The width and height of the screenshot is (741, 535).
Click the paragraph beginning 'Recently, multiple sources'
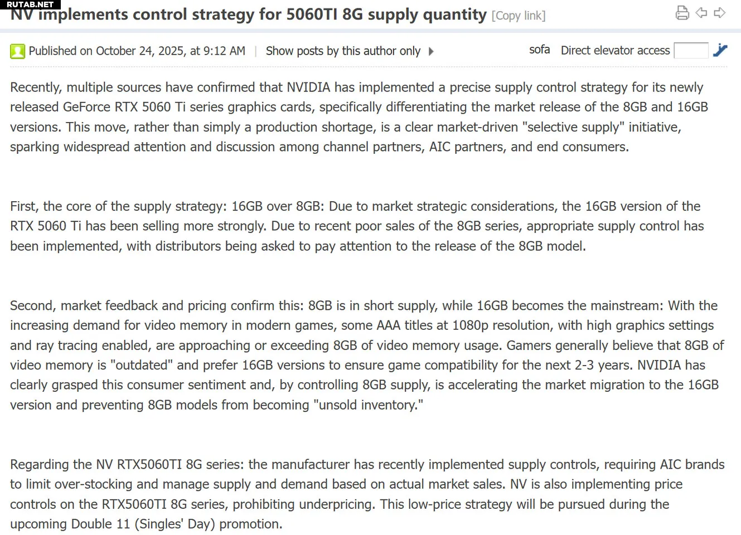coord(357,117)
